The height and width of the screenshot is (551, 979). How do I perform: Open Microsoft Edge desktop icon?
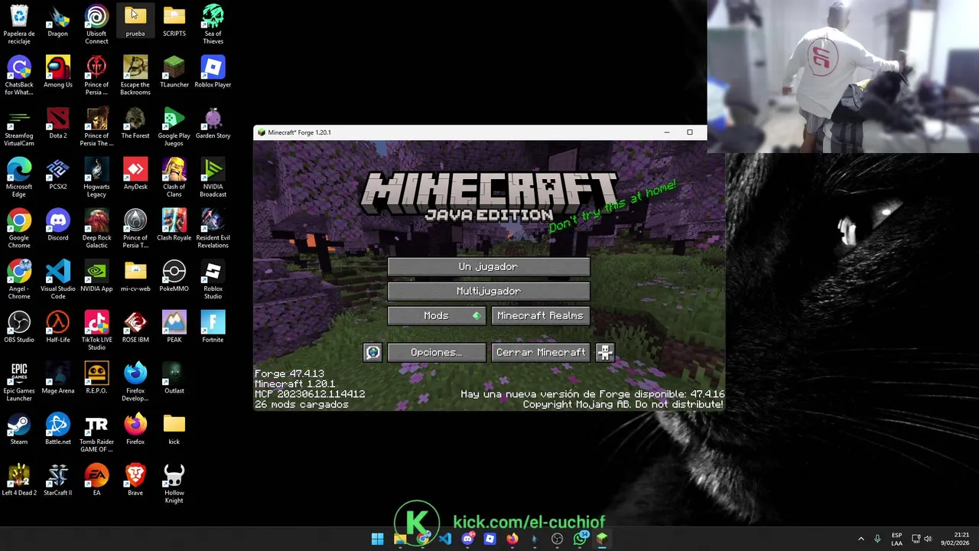pyautogui.click(x=19, y=178)
